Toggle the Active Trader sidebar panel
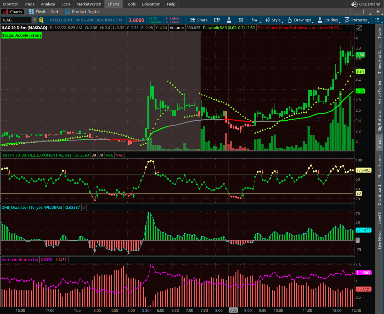384x314 pixels. [380, 93]
